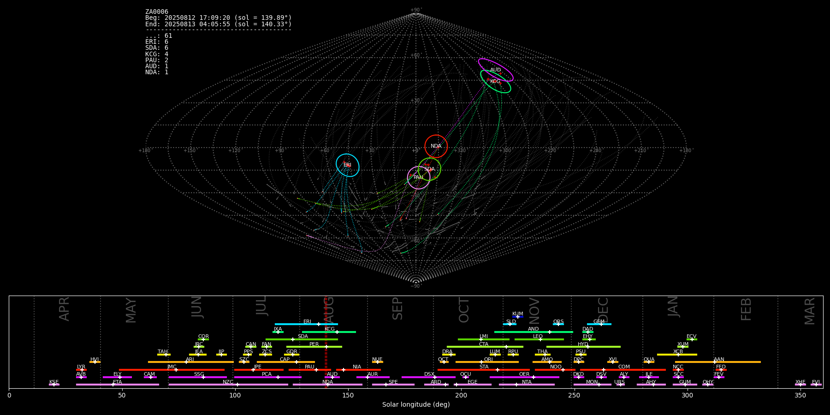Click the AUR shower bar on timeline
The height and width of the screenshot is (415, 830).
point(373,377)
